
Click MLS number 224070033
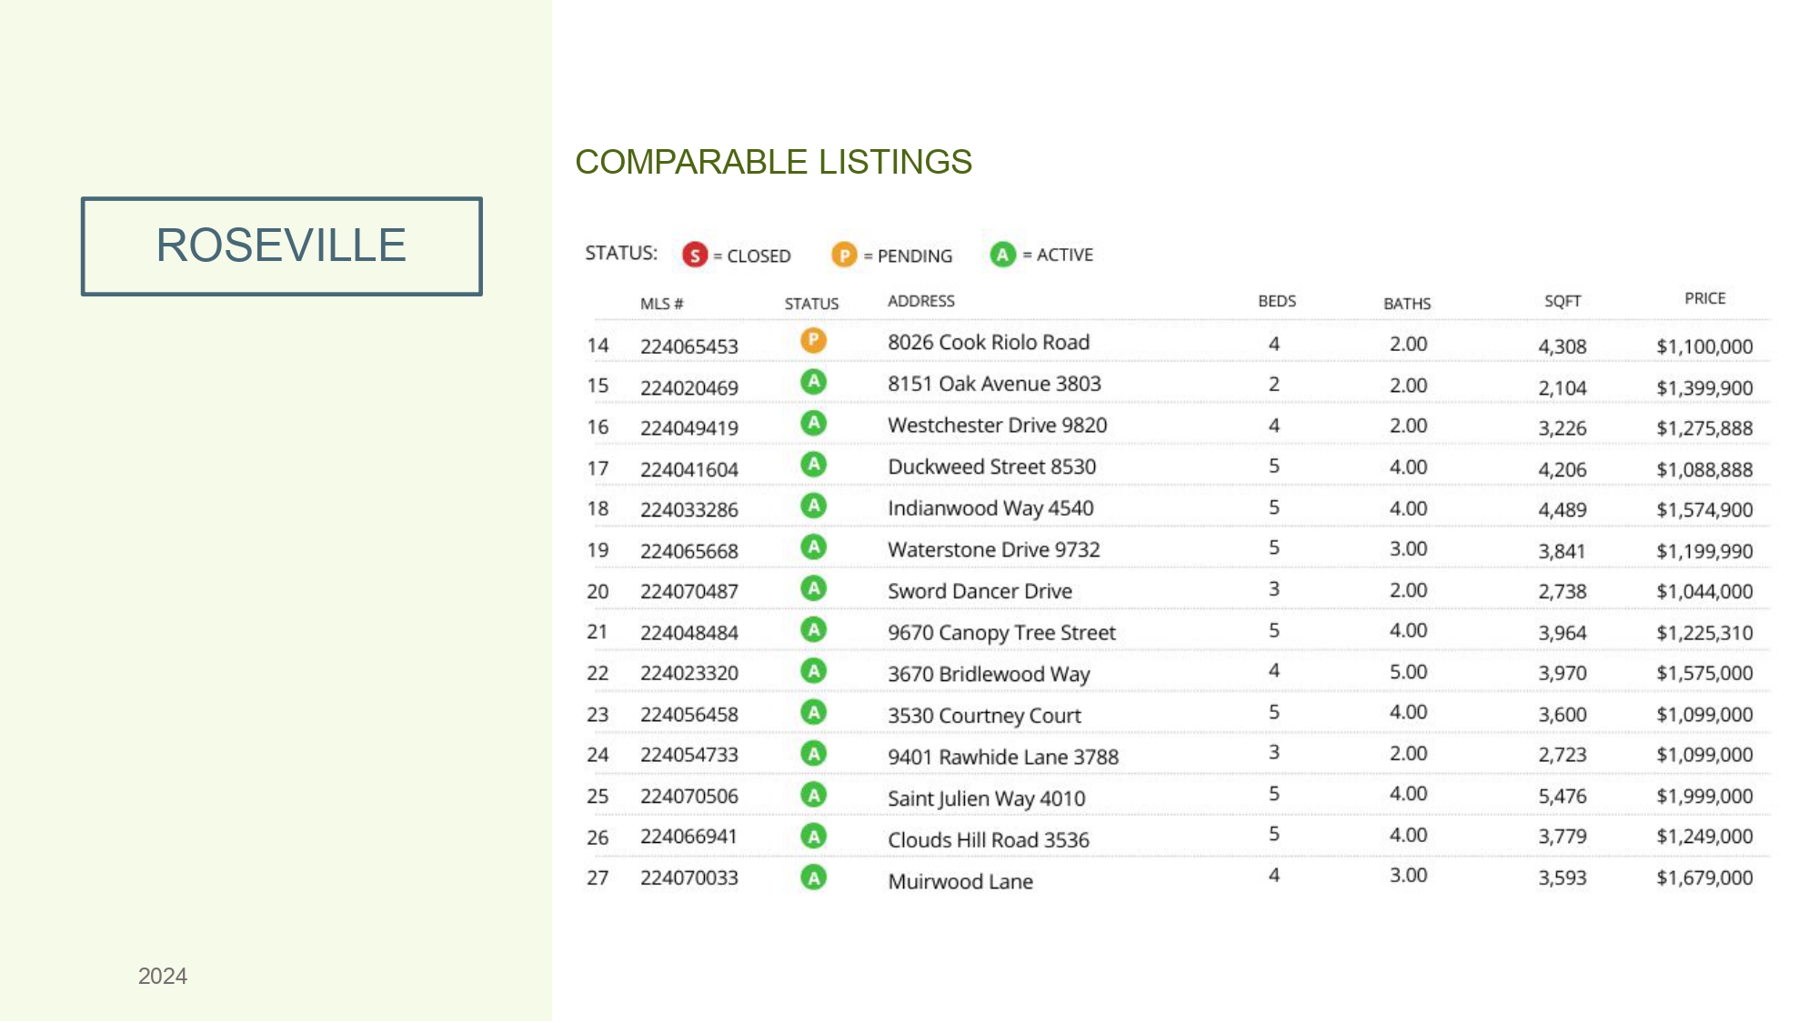(x=689, y=878)
